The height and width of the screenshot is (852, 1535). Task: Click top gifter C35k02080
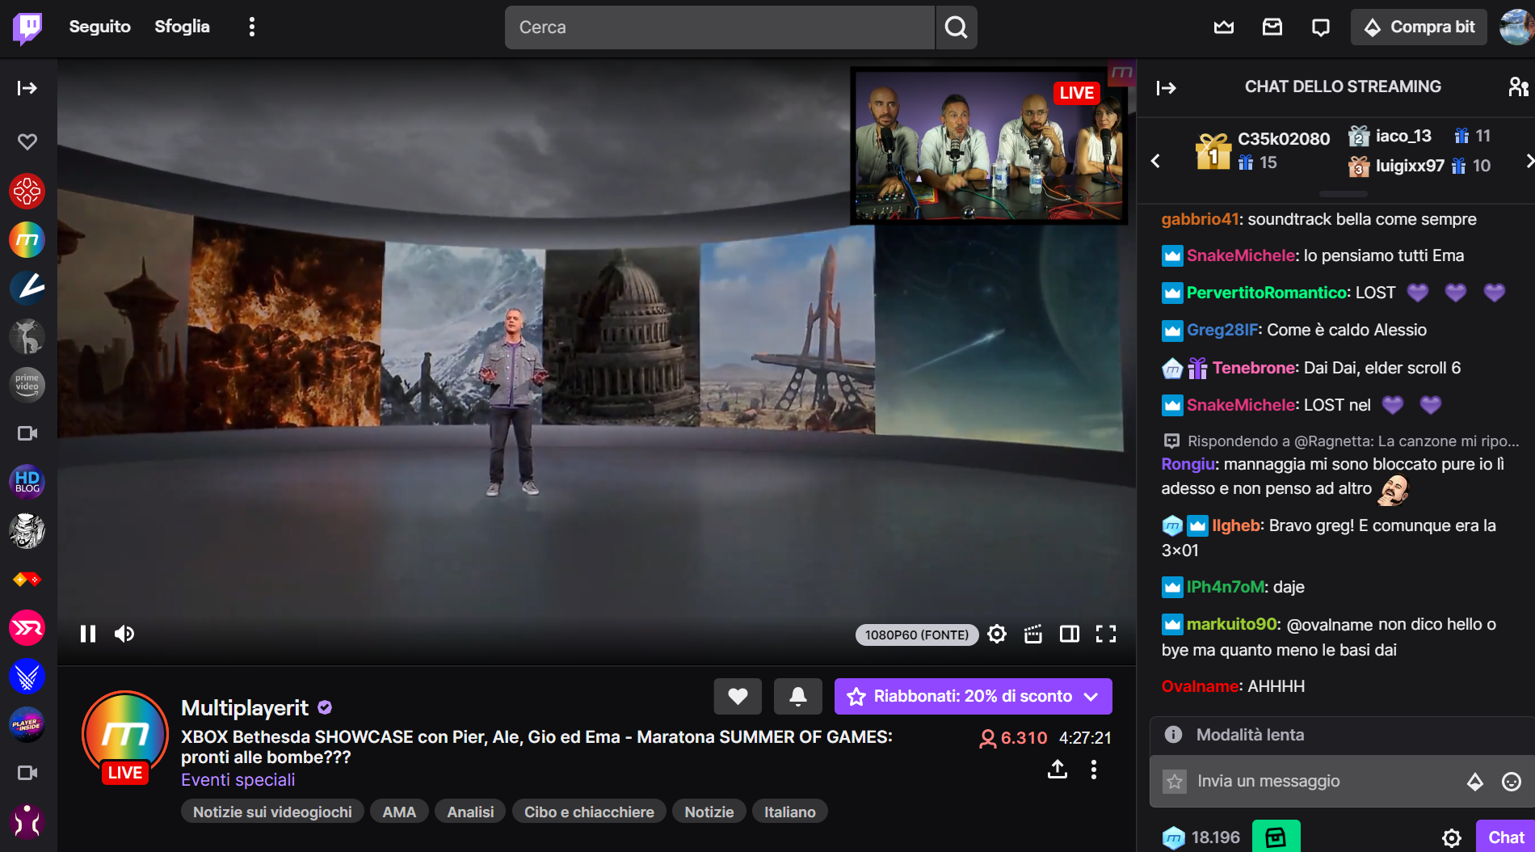coord(1284,138)
